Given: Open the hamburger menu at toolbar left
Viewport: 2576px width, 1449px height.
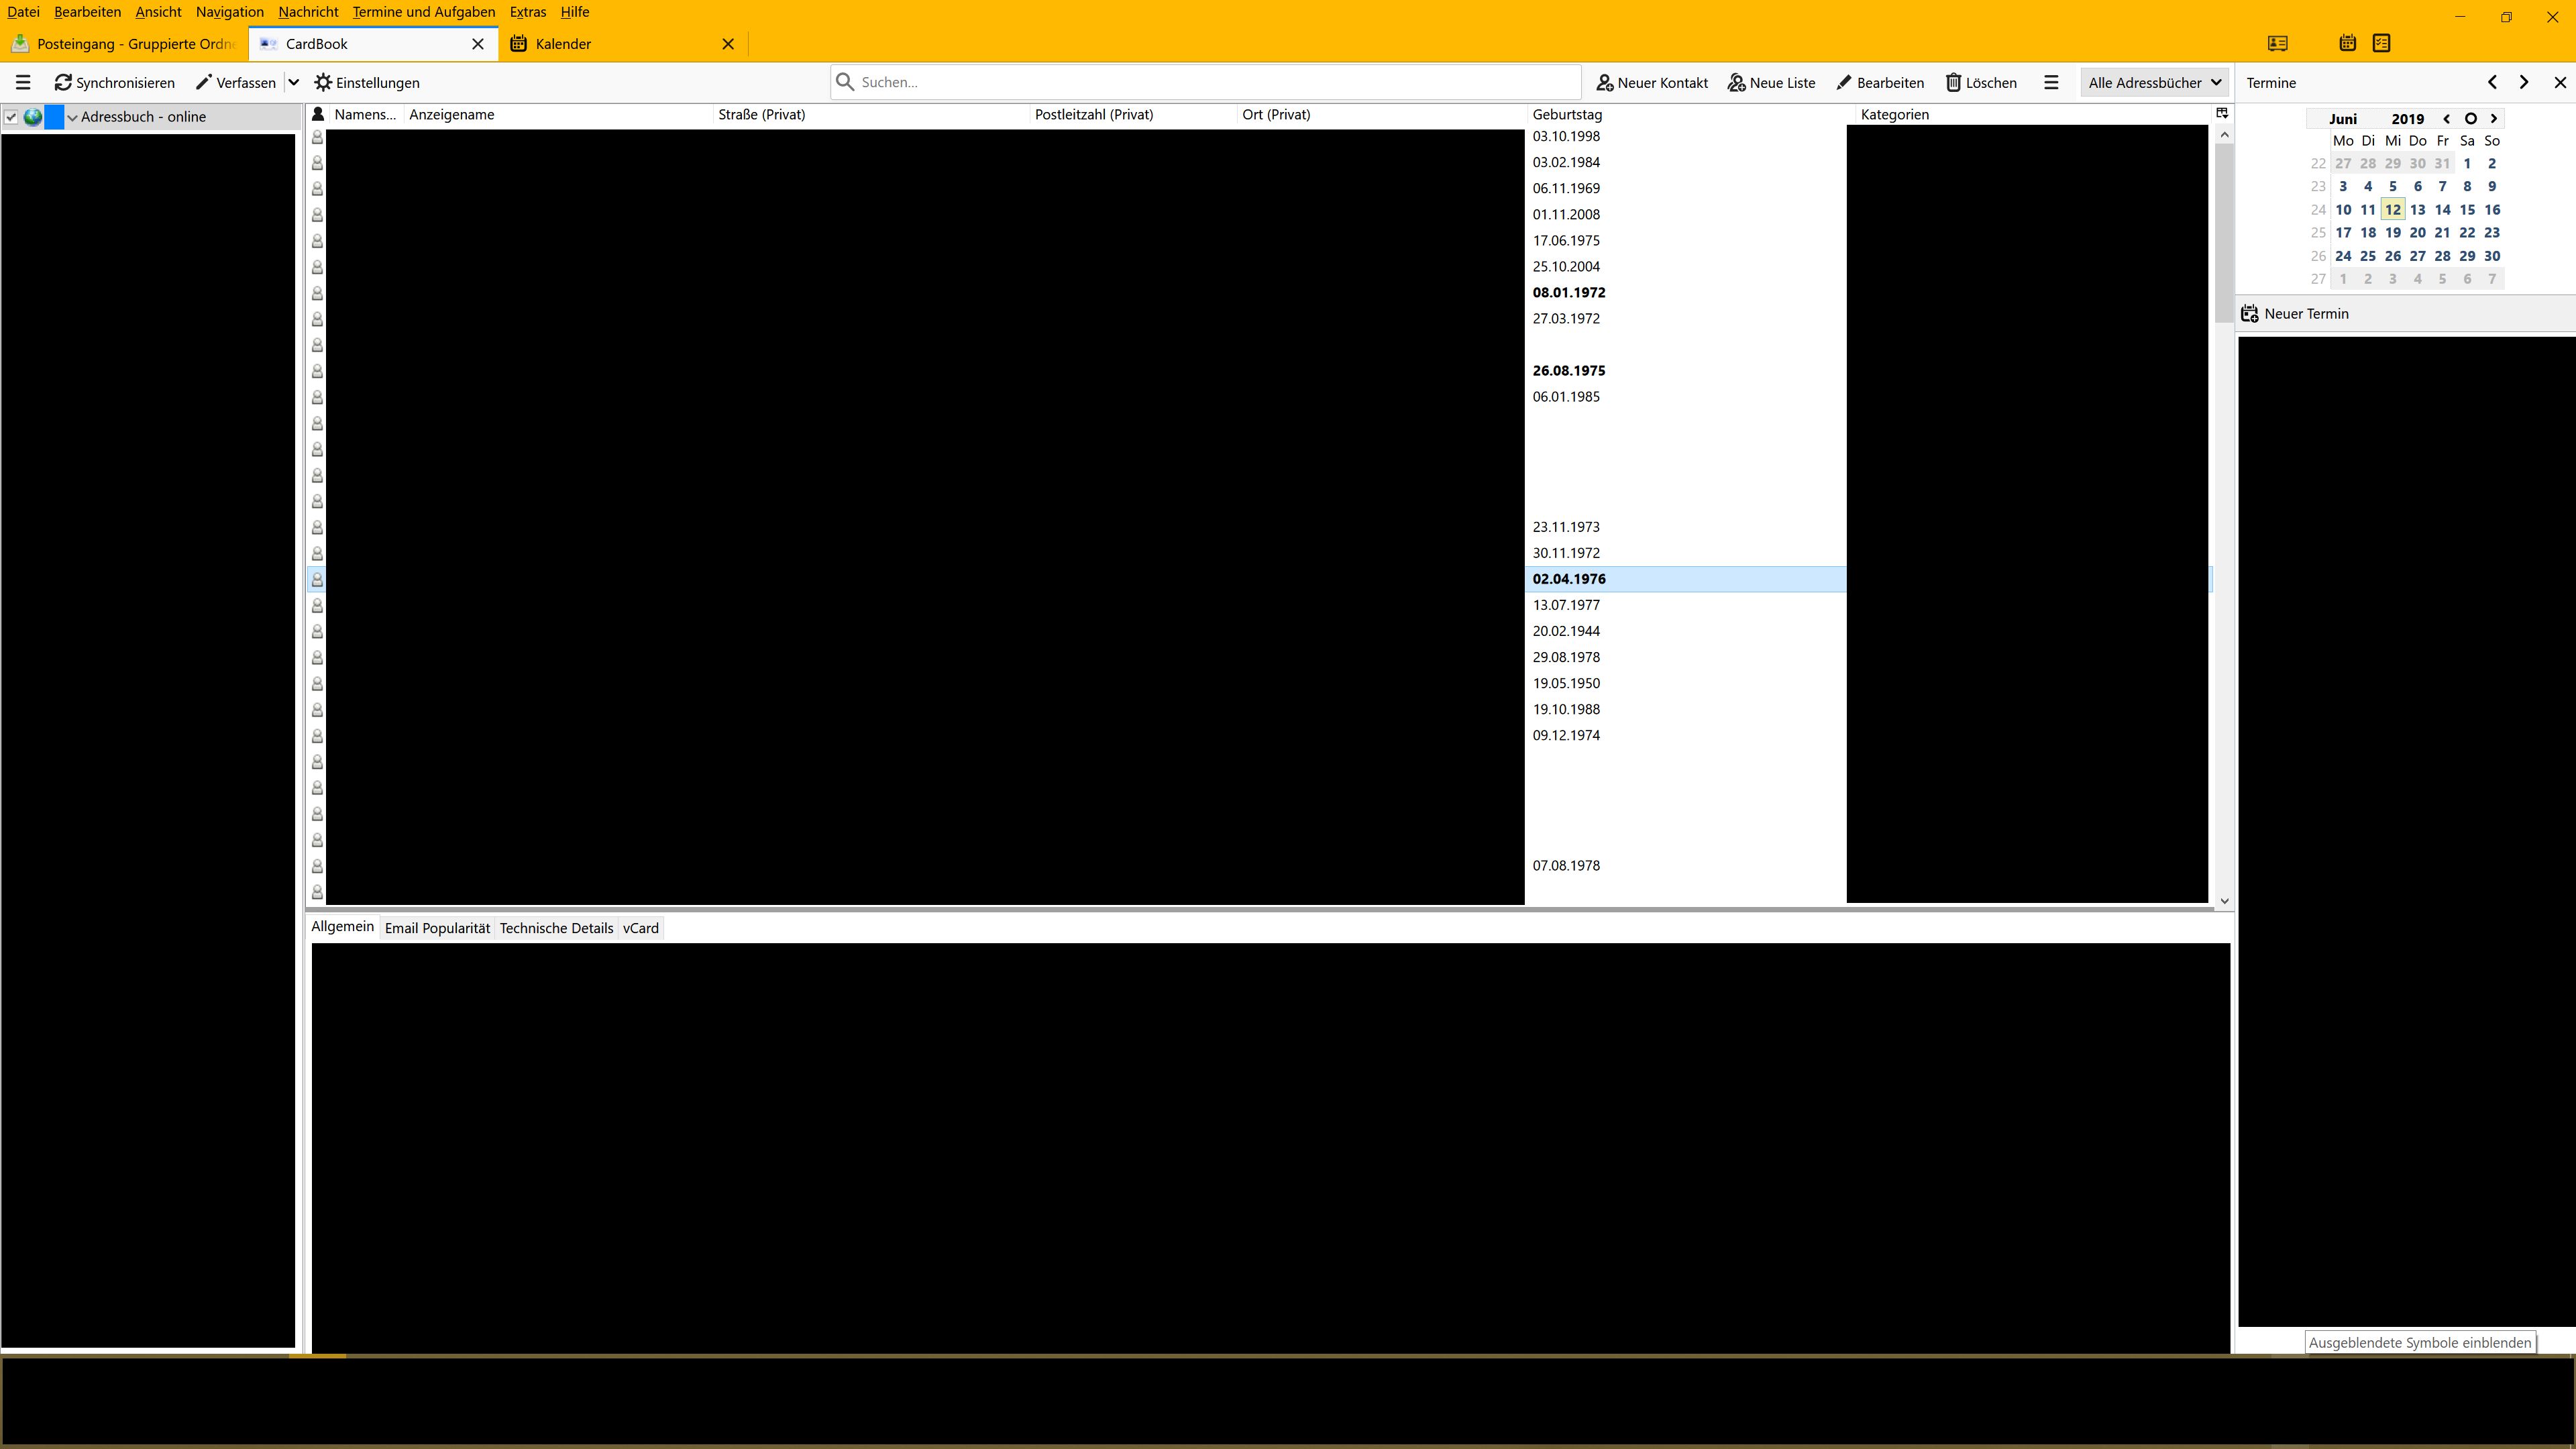Looking at the screenshot, I should pos(23,82).
